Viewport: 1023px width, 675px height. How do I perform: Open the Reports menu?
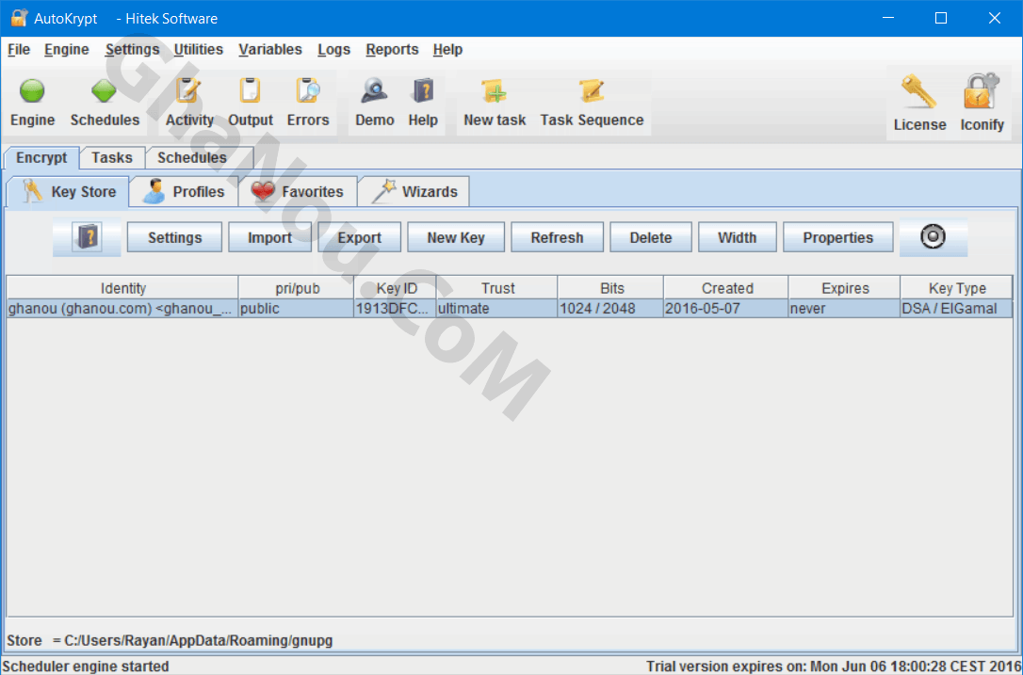[x=392, y=50]
